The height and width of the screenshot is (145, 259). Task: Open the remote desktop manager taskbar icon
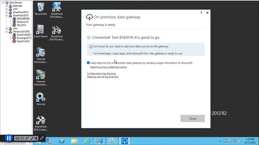coord(100,141)
